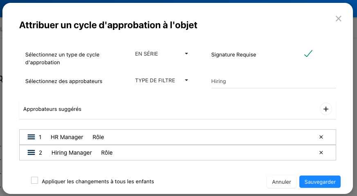Remove the Hiring Manager approver row
Screen dimensions: 357x196
pos(321,153)
